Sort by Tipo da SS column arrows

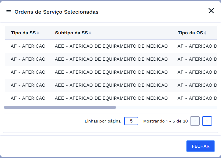click(38, 33)
